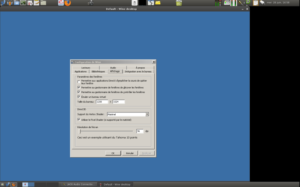Image resolution: width=300 pixels, height=187 pixels.
Task: Open the disc recorder launcher icon
Action: click(x=30, y=3)
